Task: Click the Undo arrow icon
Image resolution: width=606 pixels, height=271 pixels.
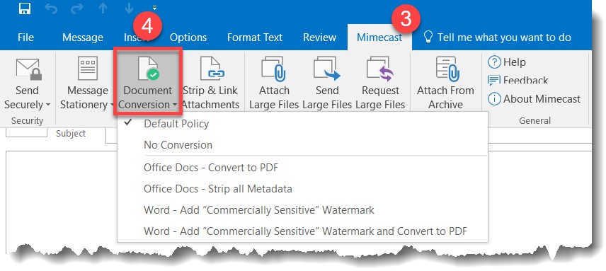Action: tap(51, 8)
